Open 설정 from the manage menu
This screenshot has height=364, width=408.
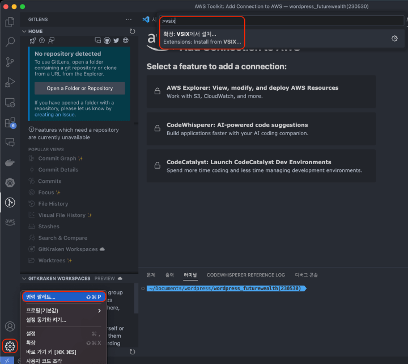[63, 334]
